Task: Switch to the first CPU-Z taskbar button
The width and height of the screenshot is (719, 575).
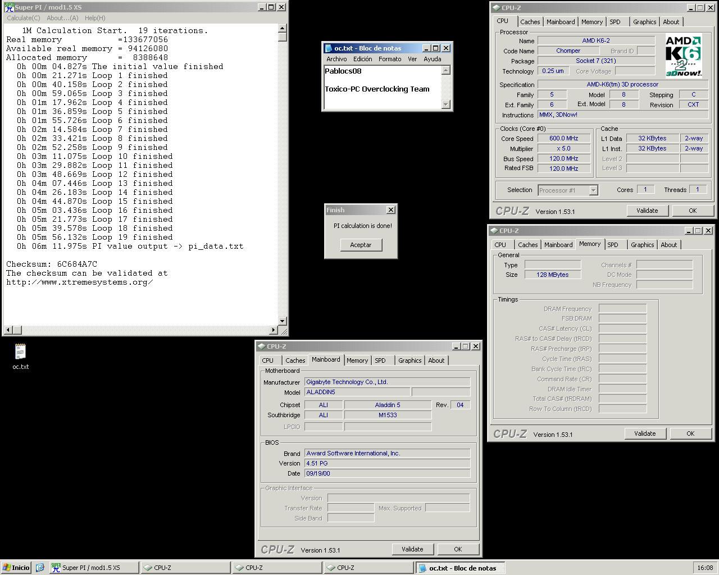Action: click(185, 568)
